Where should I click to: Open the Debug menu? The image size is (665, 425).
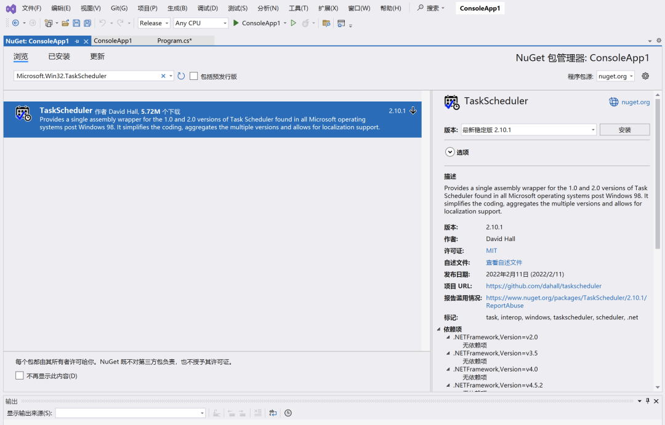[x=208, y=8]
